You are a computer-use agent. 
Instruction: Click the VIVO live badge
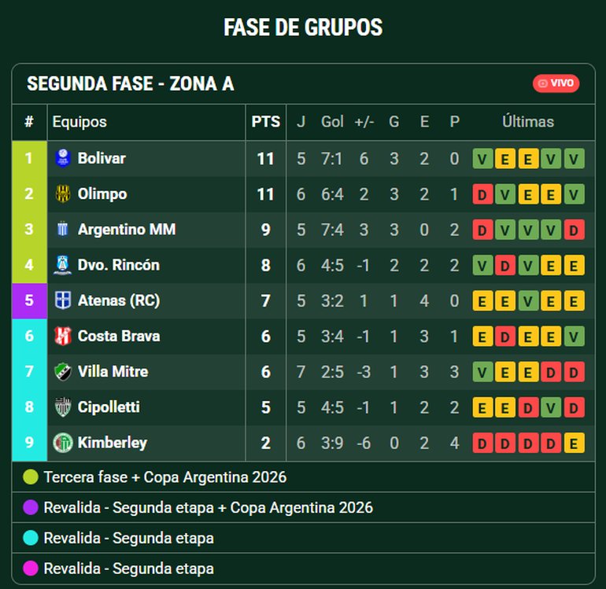point(556,83)
